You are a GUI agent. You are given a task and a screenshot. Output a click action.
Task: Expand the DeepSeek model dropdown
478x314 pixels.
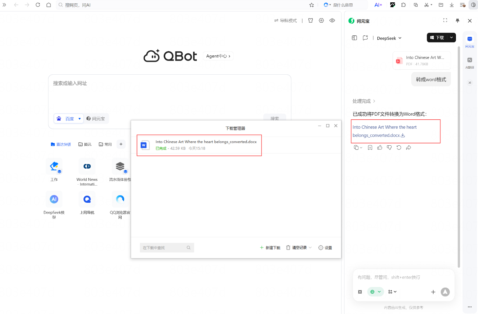[x=389, y=38]
